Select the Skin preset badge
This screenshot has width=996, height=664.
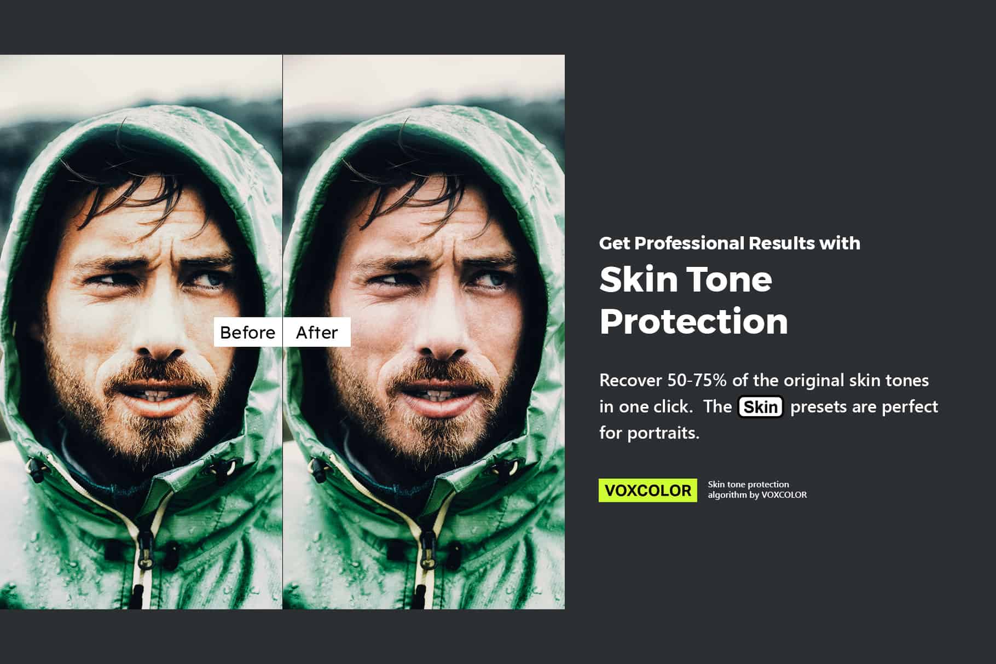tap(761, 407)
